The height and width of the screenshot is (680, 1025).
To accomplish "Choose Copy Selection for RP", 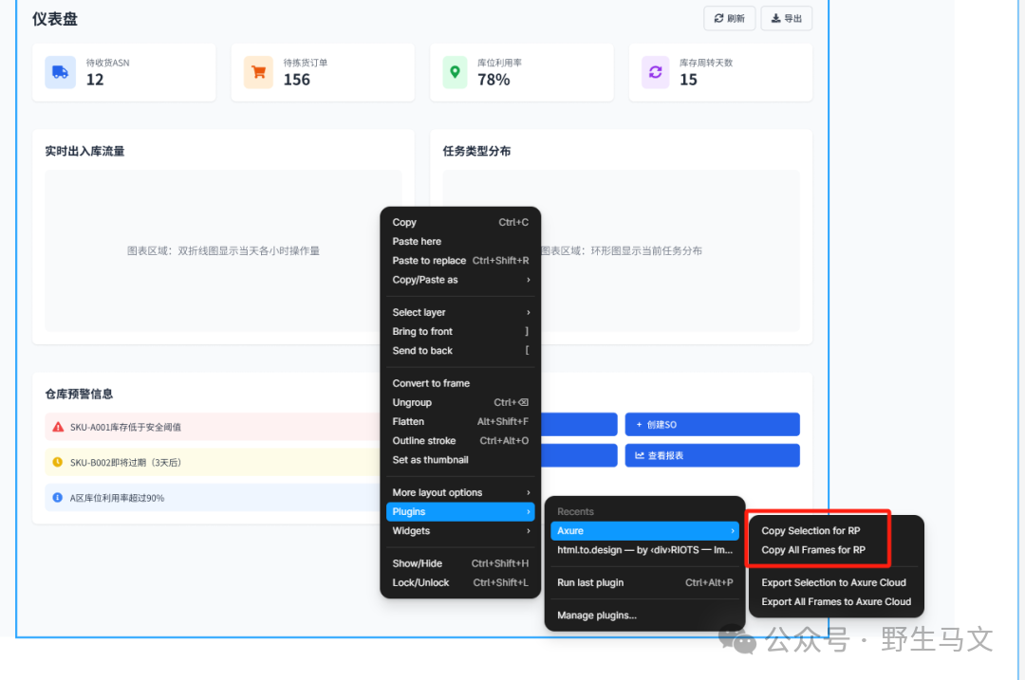I will pyautogui.click(x=811, y=531).
